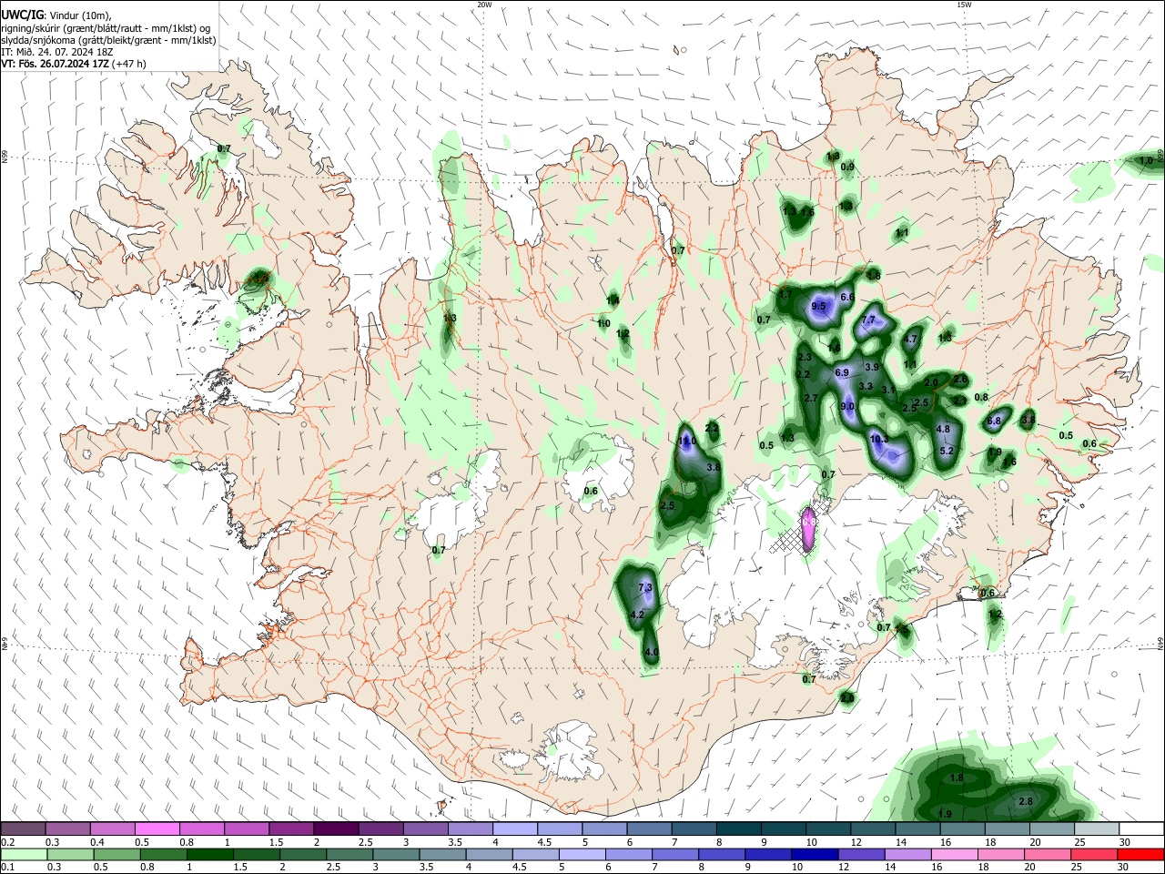Select the violet 12 swatch in lower legend row
1165x874 pixels.
tap(862, 854)
